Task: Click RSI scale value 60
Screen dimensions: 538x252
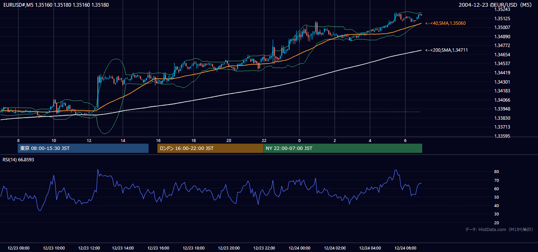Action: point(497,189)
